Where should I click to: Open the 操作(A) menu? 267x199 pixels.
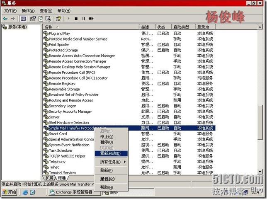28,11
